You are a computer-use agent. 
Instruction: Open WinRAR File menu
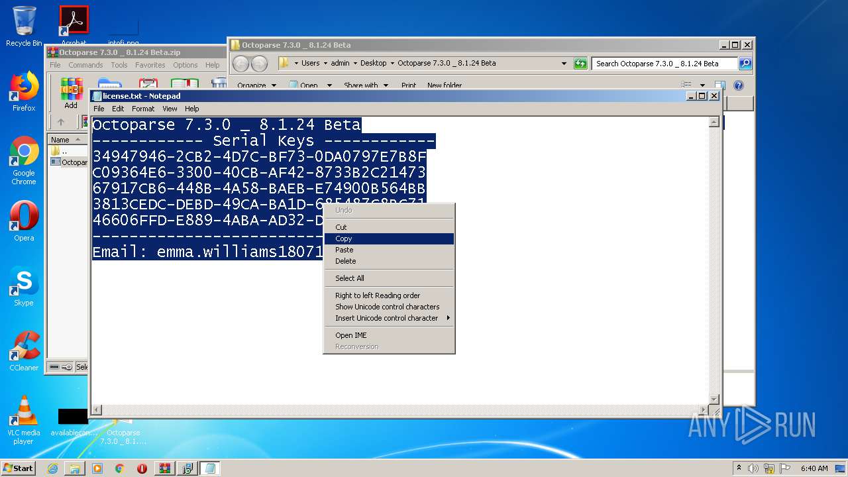point(55,65)
